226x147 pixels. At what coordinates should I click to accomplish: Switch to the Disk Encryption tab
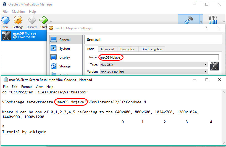pos(152,49)
